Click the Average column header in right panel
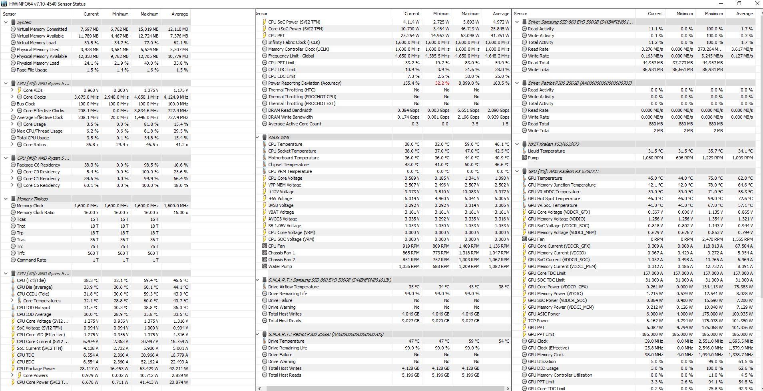The width and height of the screenshot is (763, 391). [740, 14]
